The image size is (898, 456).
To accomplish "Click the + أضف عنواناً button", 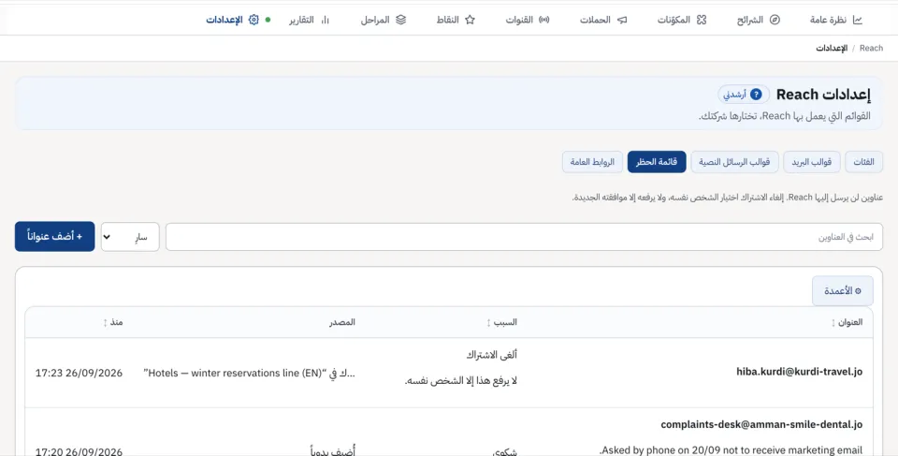I will (55, 236).
